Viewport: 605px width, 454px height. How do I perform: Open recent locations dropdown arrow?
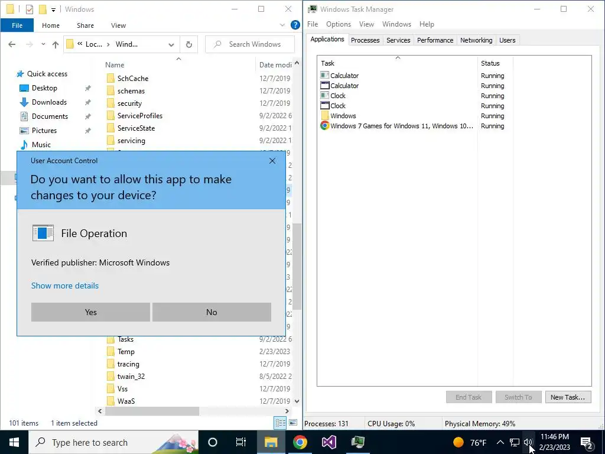(x=43, y=44)
